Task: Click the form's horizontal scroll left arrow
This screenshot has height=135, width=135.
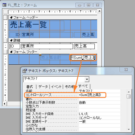Action: tap(5, 104)
